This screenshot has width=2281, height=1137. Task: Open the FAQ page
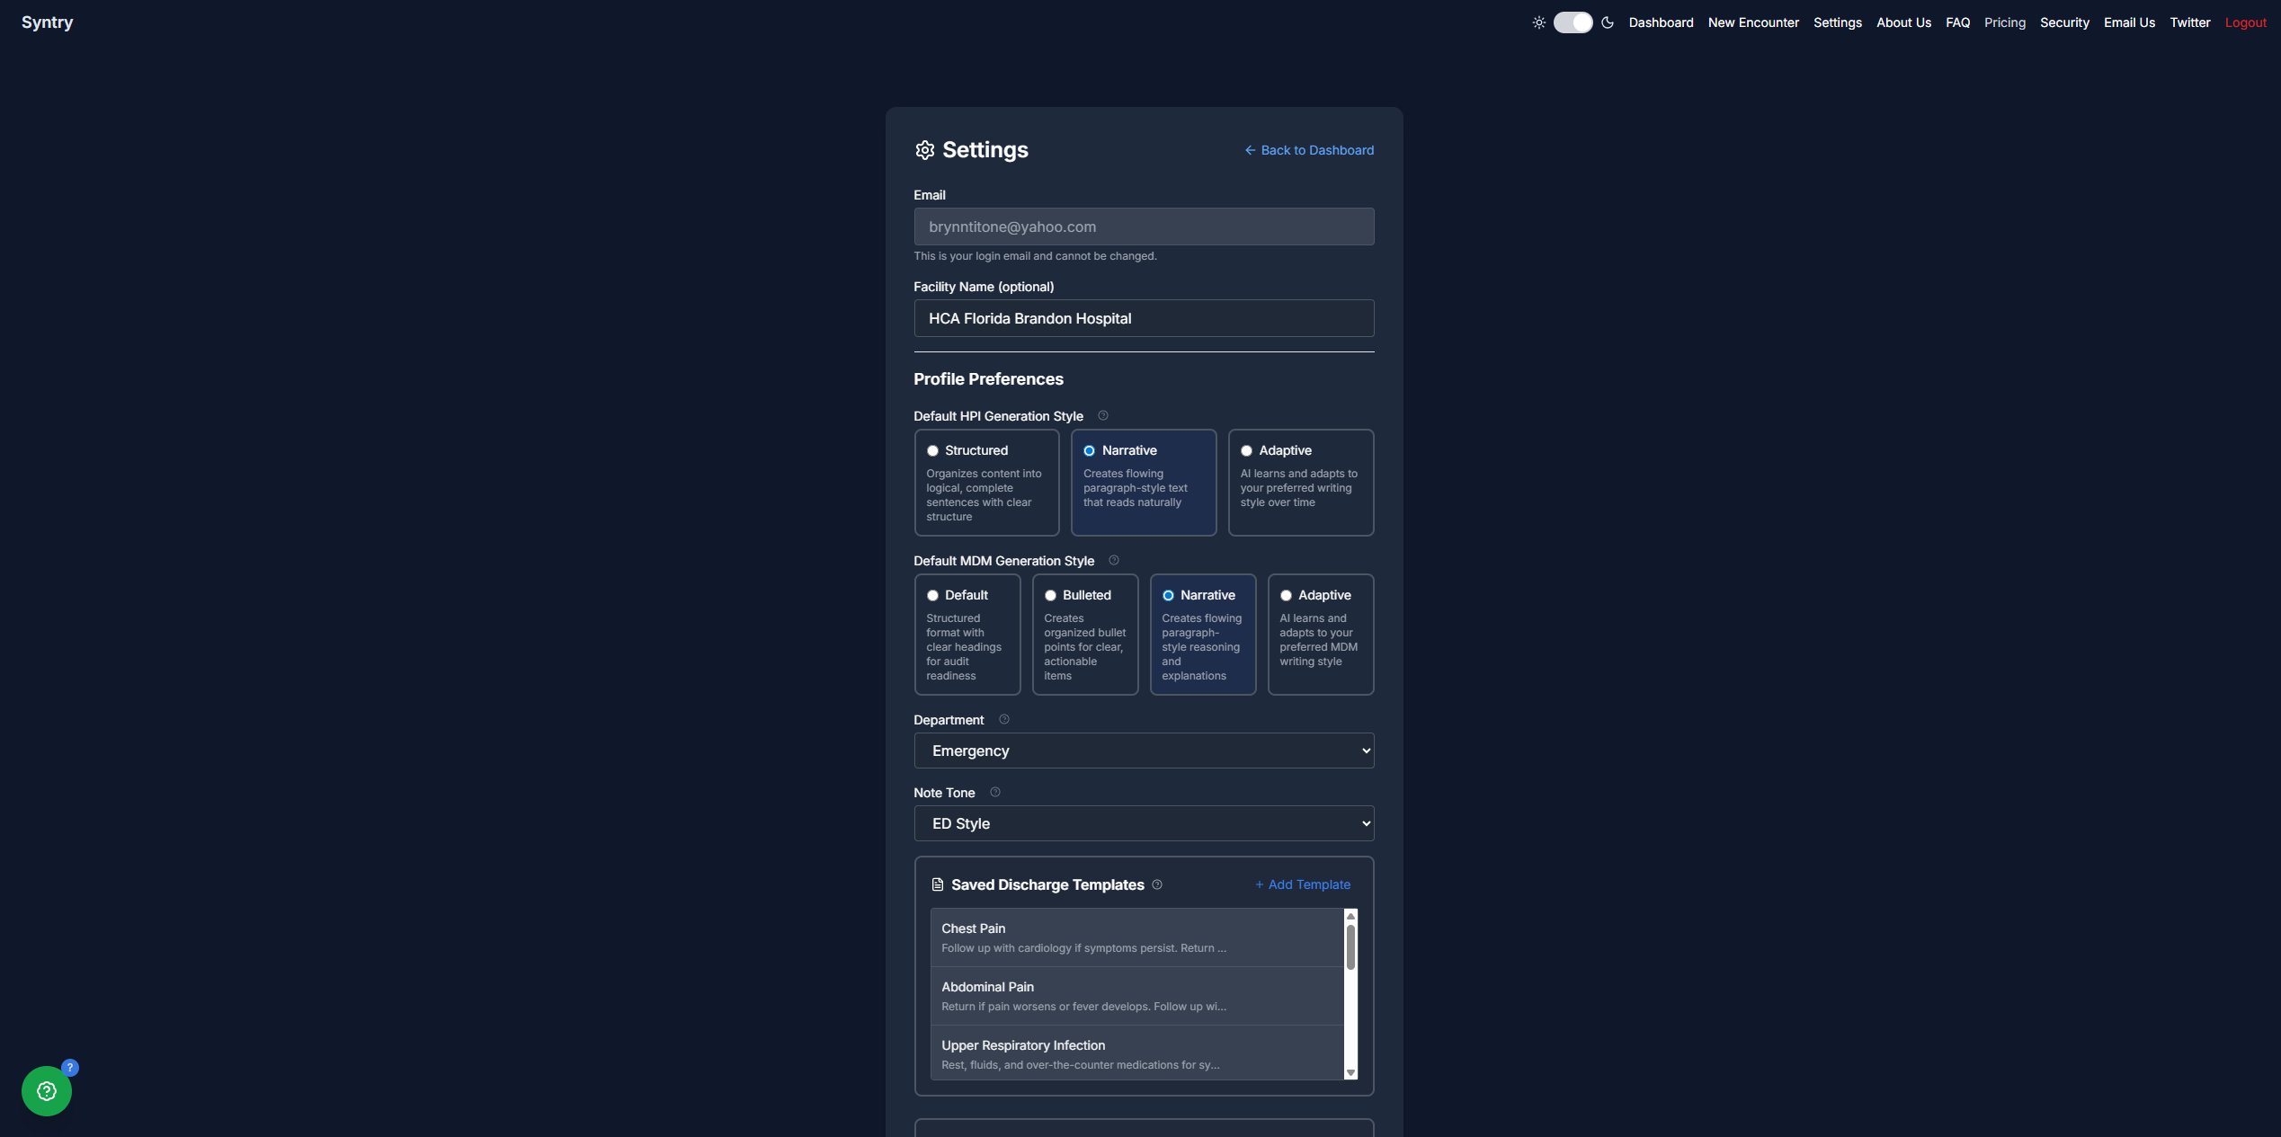1957,22
